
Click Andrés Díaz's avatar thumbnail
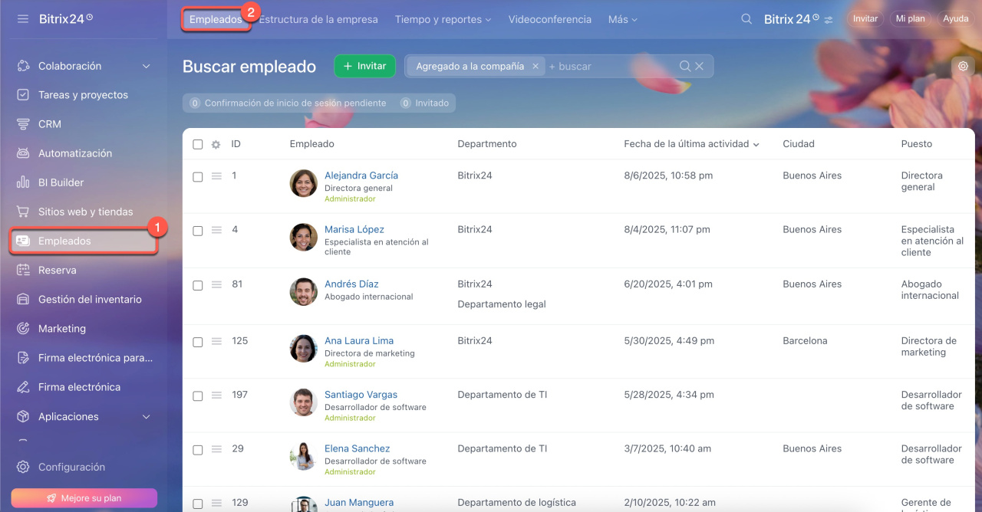point(303,291)
